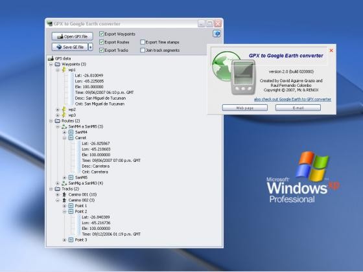Image resolution: width=363 pixels, height=272 pixels.
Task: Collapse the Point 2 track point
Action: click(65, 212)
